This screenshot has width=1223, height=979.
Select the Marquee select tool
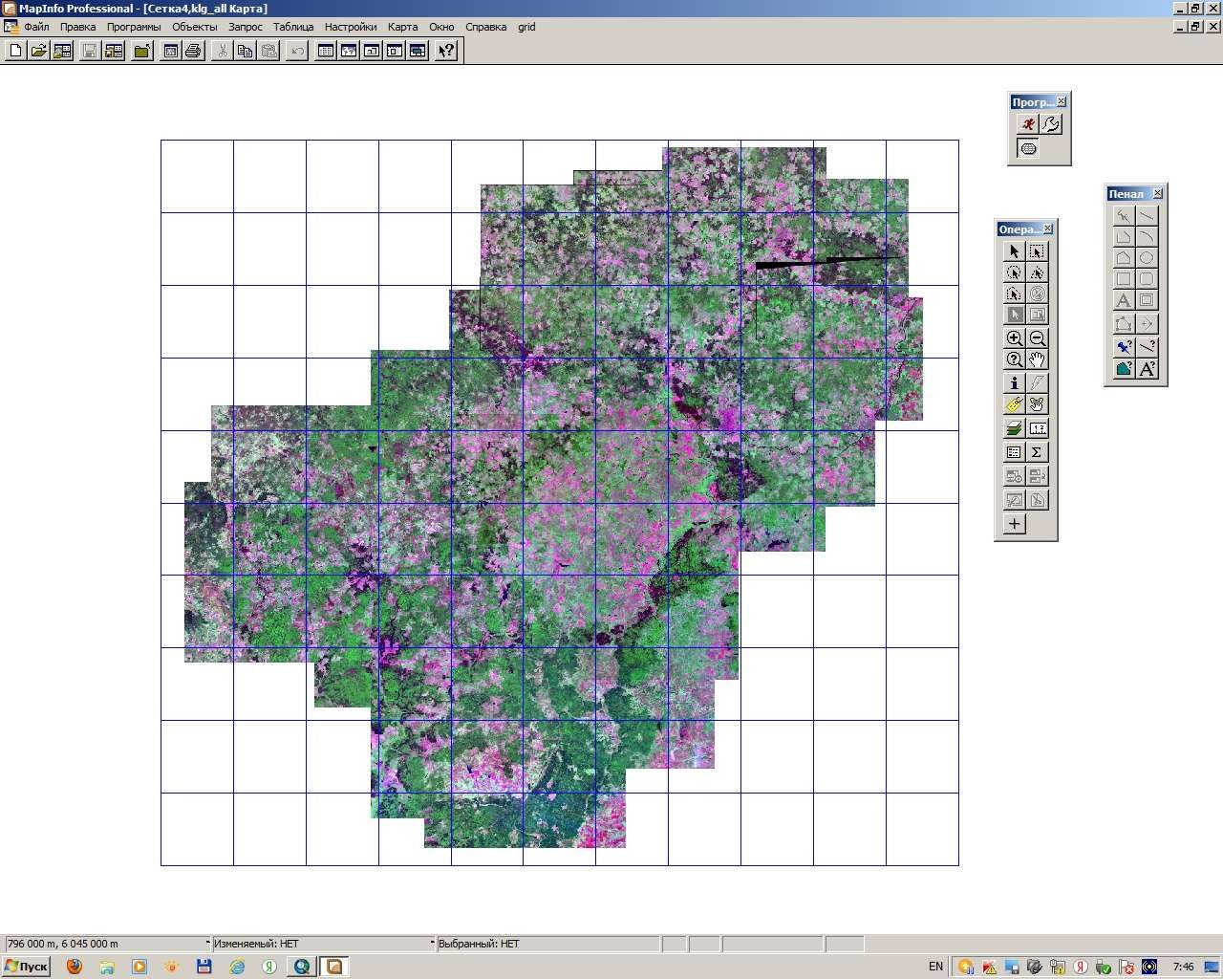click(x=1037, y=251)
